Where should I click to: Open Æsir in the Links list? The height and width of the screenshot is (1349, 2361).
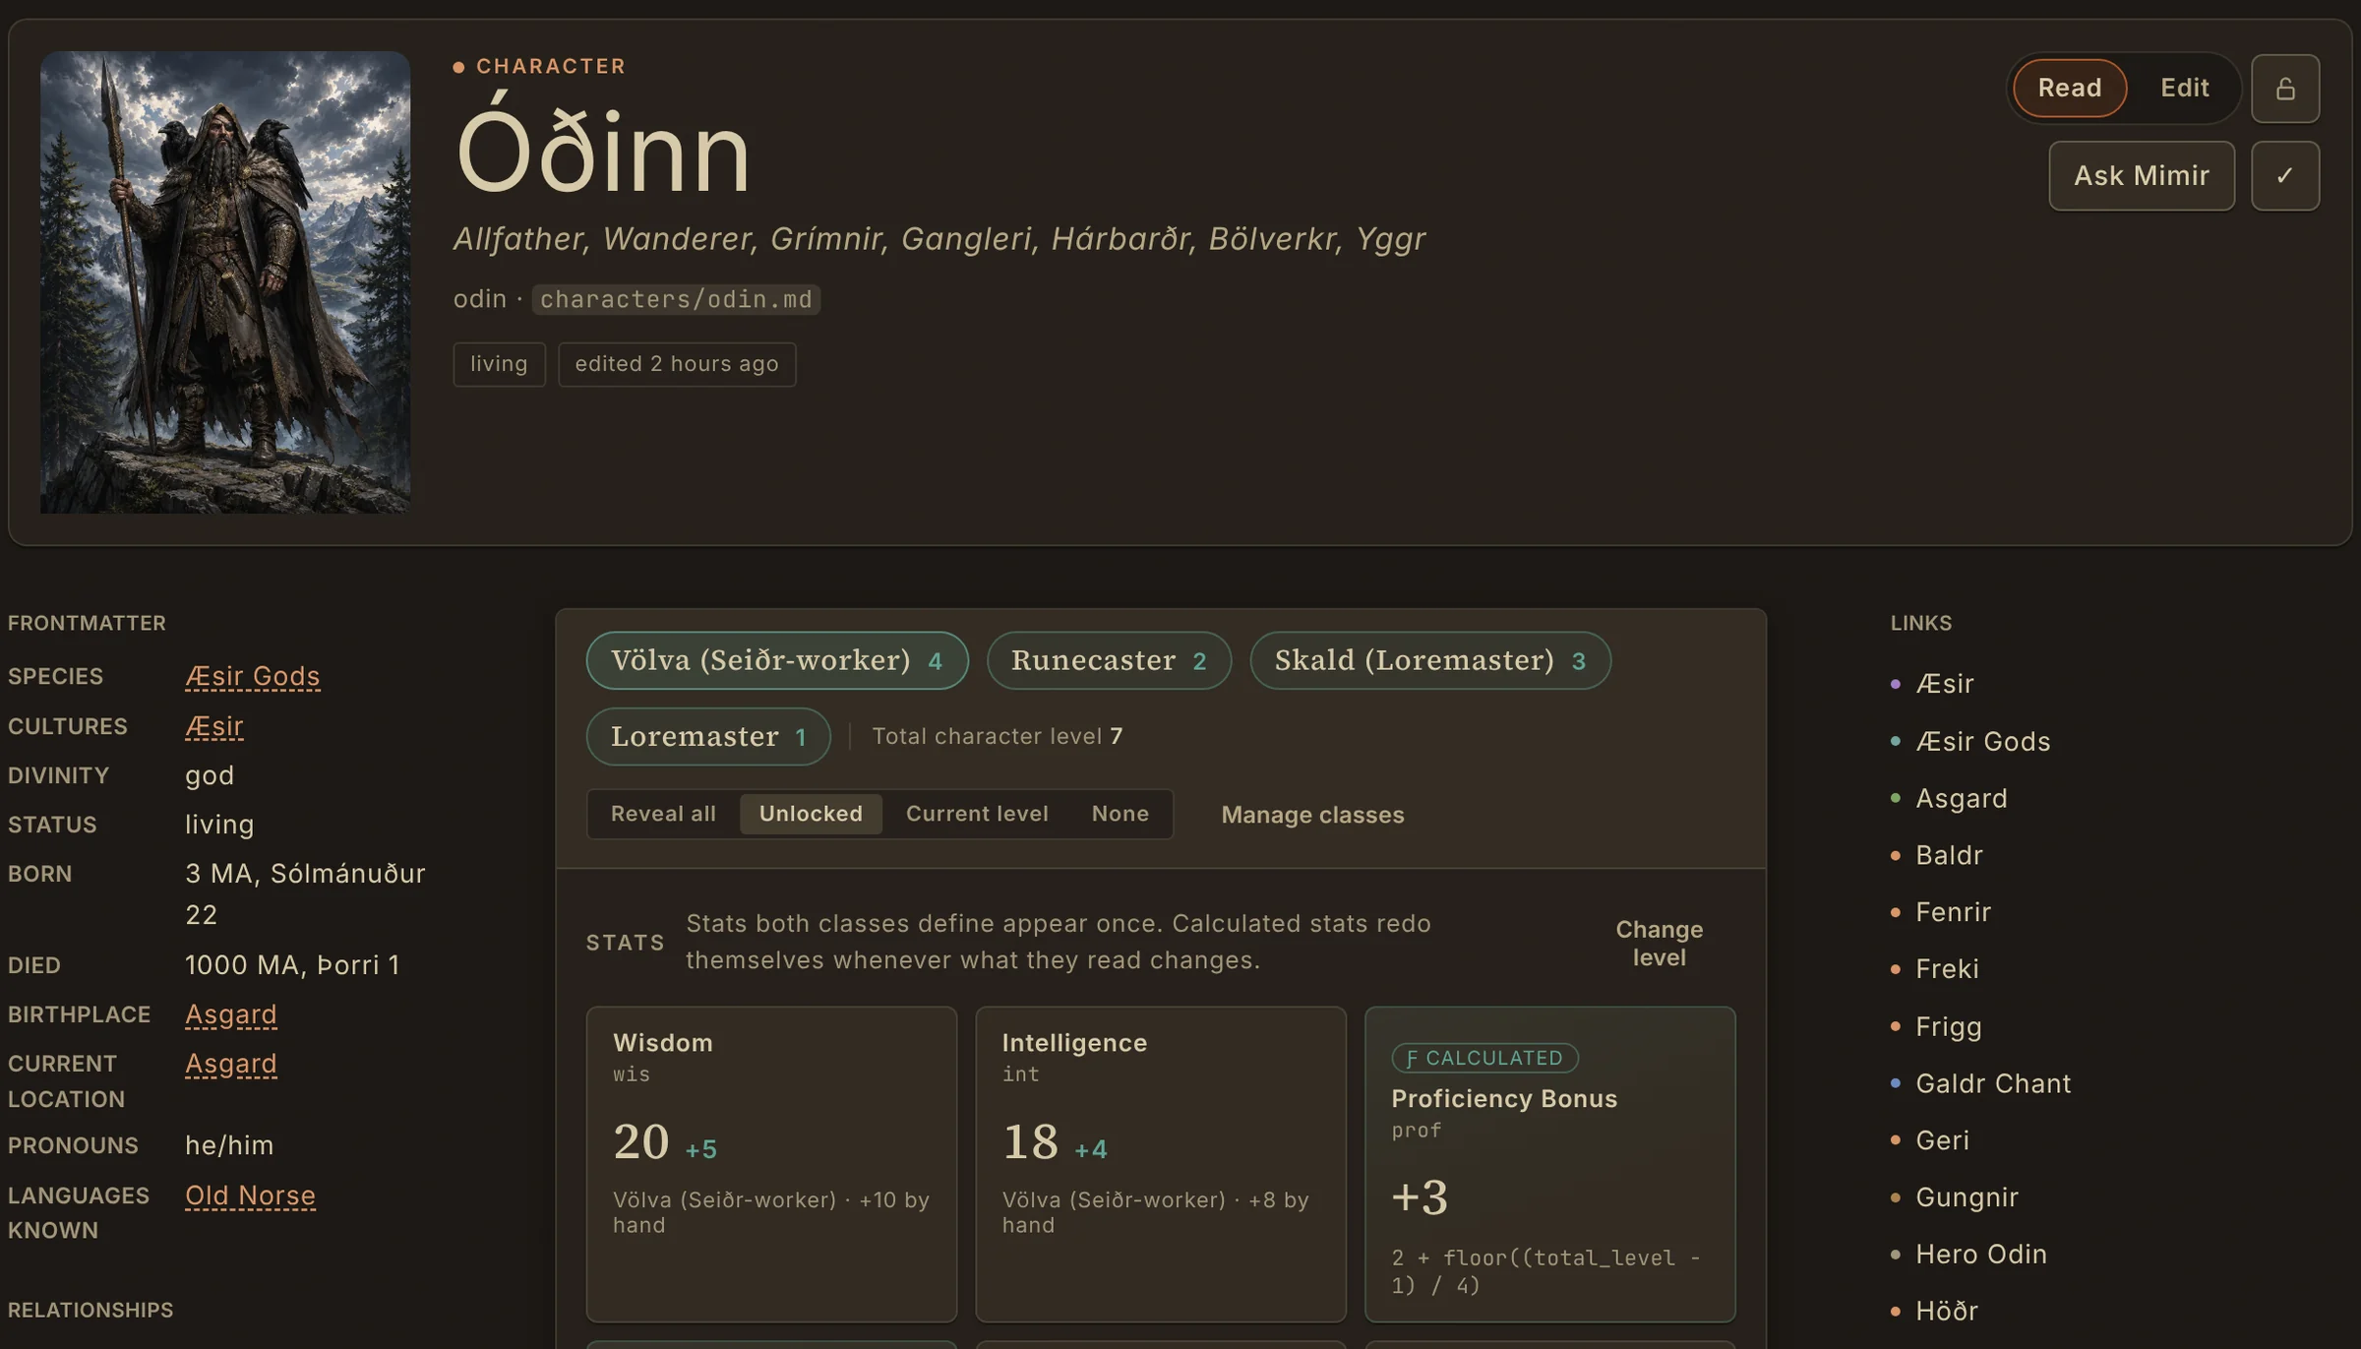point(1944,685)
